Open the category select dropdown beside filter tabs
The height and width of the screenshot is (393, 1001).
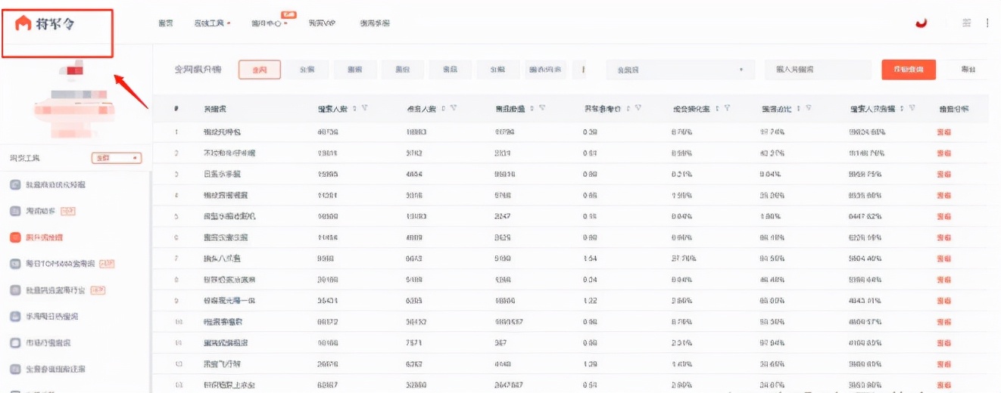[x=681, y=70]
